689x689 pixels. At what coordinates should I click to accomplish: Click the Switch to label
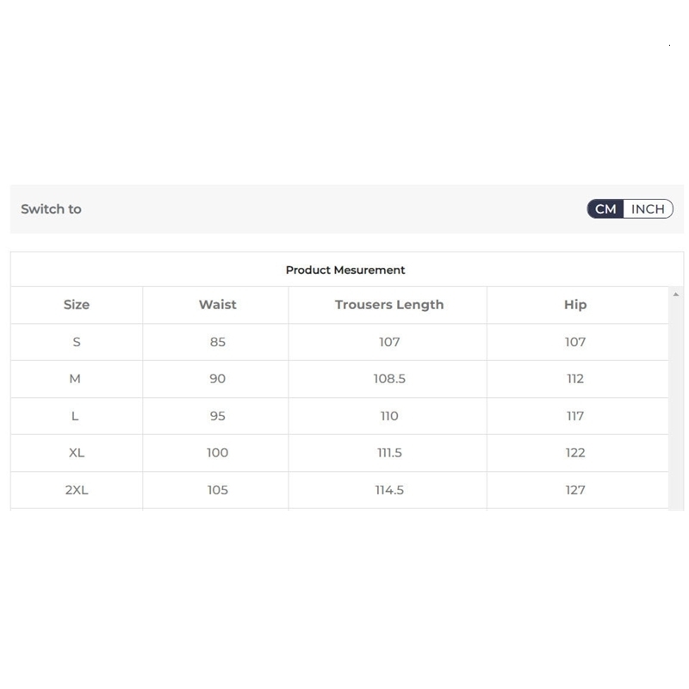click(51, 209)
